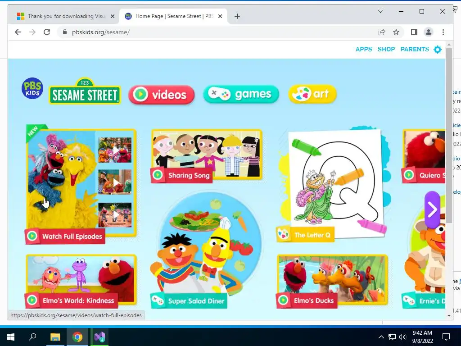Click the scrollbar down arrow
The width and height of the screenshot is (461, 346).
(x=449, y=316)
